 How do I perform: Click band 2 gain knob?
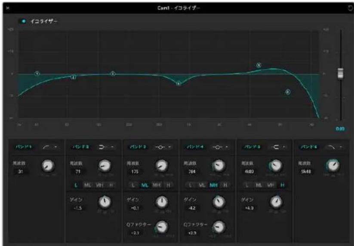pos(105,202)
